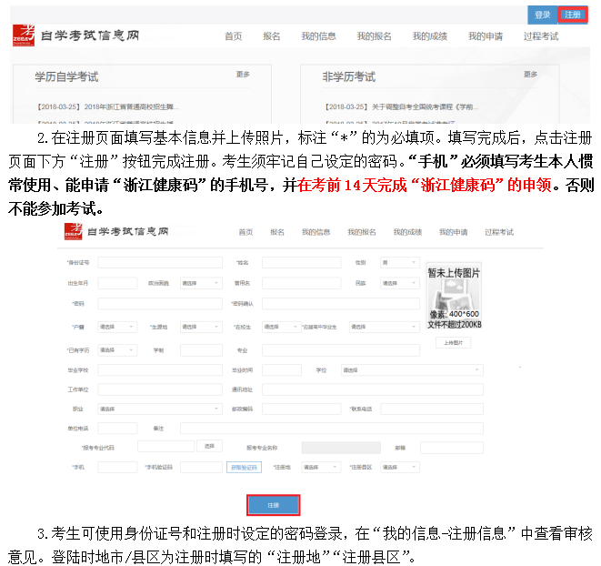
Task: Click the 登录 button in the top-right corner
Action: (543, 15)
